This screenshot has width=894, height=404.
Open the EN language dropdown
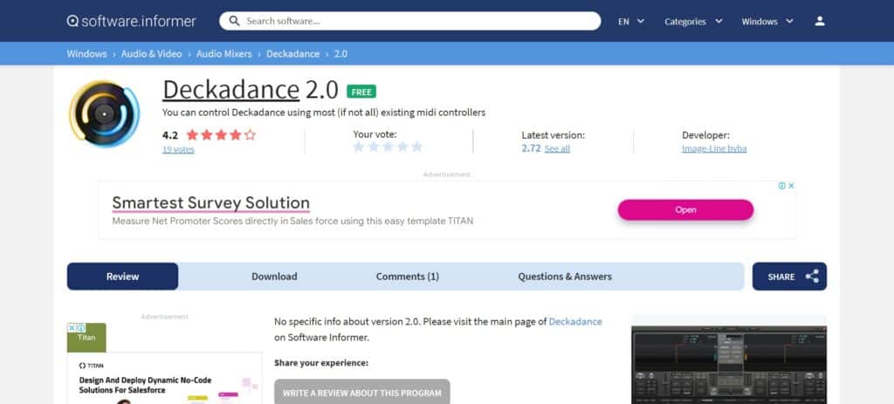[x=631, y=21]
